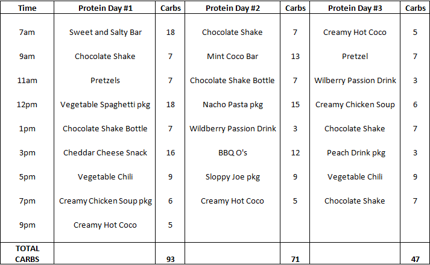Click the total carbs value 47
Screen dimensions: 430x265
[415, 258]
